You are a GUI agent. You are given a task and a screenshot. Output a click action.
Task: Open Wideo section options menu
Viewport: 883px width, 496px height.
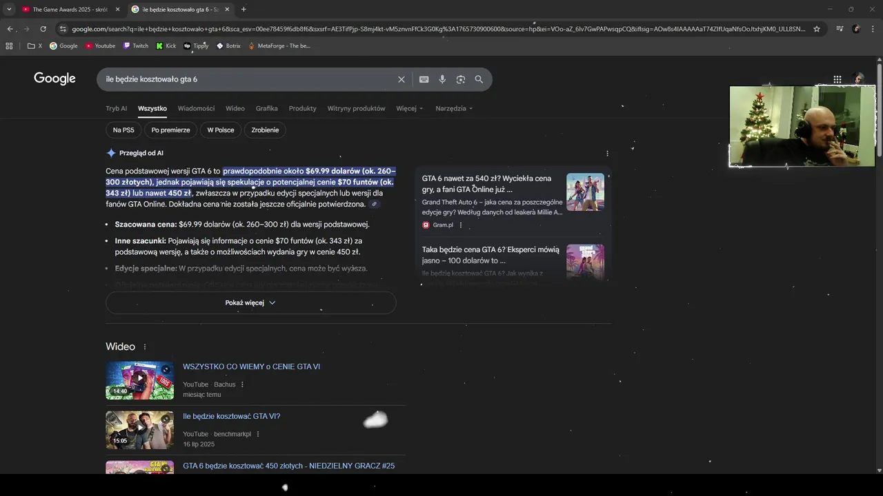145,347
